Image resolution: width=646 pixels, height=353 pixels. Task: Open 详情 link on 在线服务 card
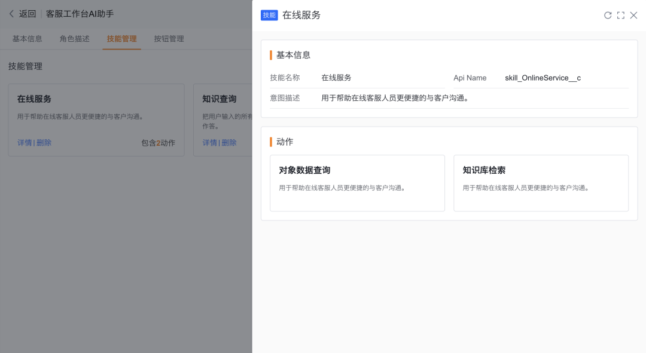tap(25, 143)
